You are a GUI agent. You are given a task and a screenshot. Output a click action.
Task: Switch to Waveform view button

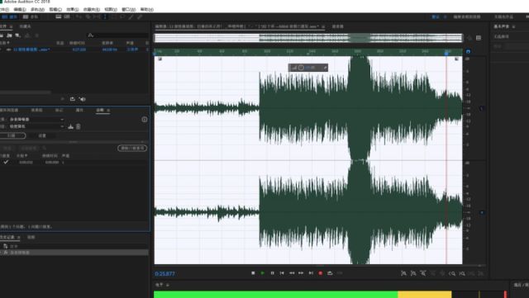[9, 17]
